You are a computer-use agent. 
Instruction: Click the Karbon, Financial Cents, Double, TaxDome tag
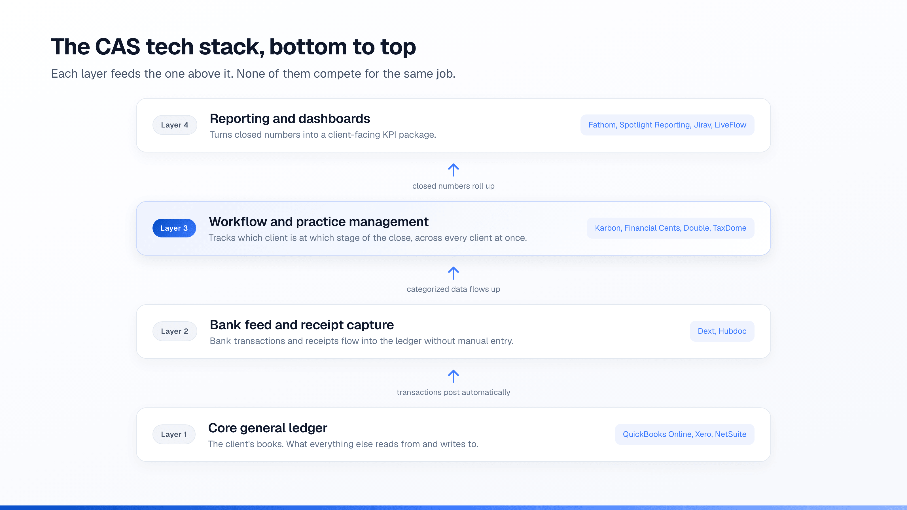coord(670,228)
